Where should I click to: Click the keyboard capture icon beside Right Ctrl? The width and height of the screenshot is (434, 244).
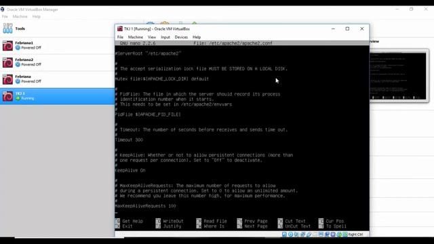coord(345,235)
